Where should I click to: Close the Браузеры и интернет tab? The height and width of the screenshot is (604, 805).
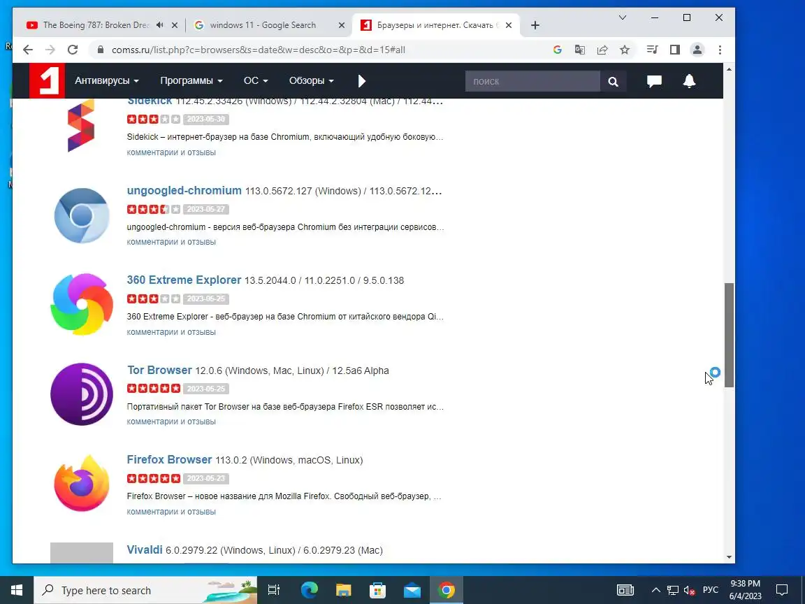[508, 24]
